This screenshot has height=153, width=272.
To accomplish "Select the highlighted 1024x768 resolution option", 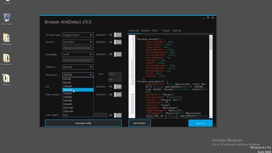I will coord(78,90).
